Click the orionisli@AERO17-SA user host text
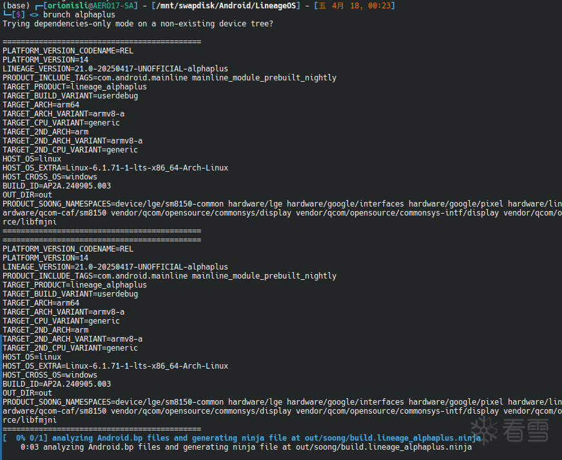Screen dimensions: 562x460 click(x=91, y=6)
